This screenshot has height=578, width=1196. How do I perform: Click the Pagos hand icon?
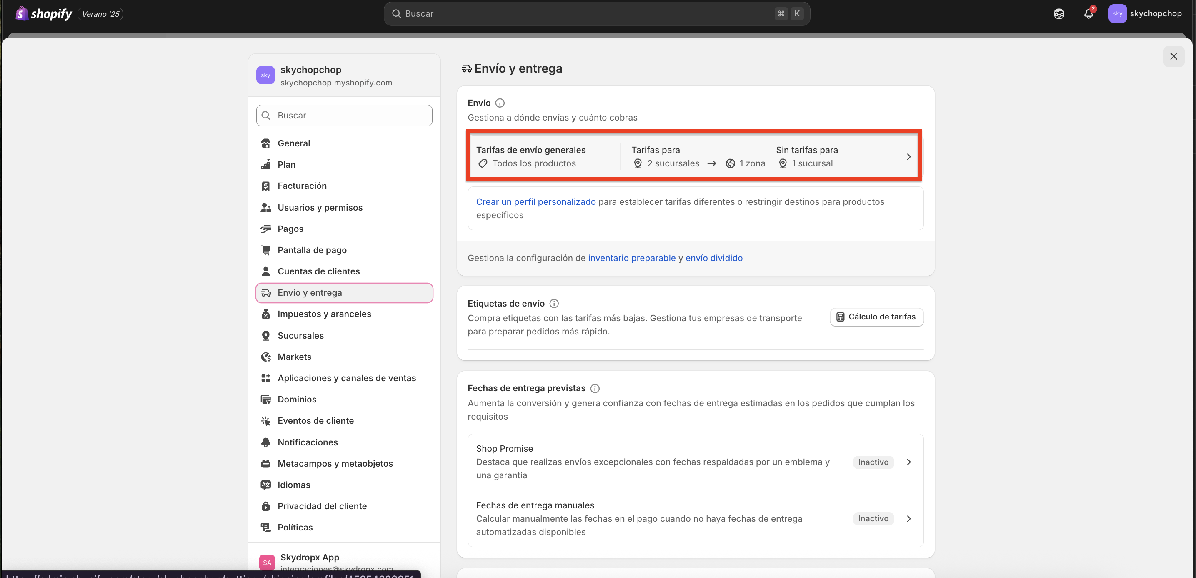(x=265, y=229)
